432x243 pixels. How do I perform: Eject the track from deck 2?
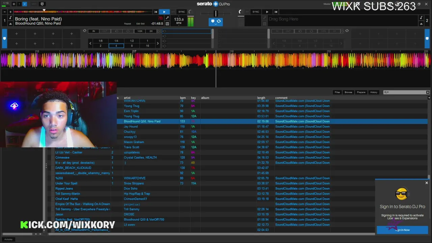click(x=422, y=24)
